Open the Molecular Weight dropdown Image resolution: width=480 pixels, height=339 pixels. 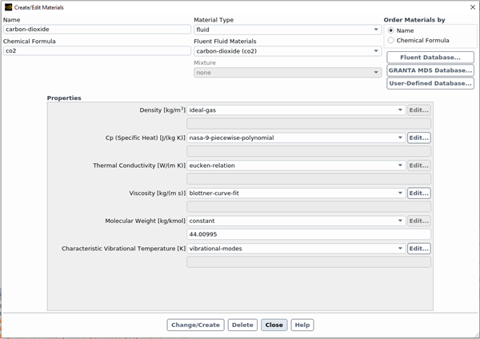[x=296, y=221]
